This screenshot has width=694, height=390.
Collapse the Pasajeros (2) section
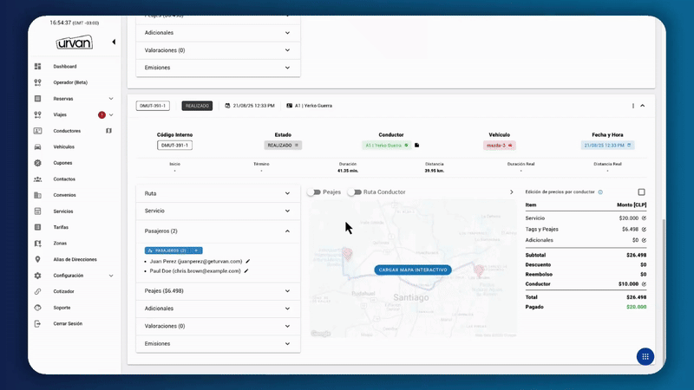287,231
